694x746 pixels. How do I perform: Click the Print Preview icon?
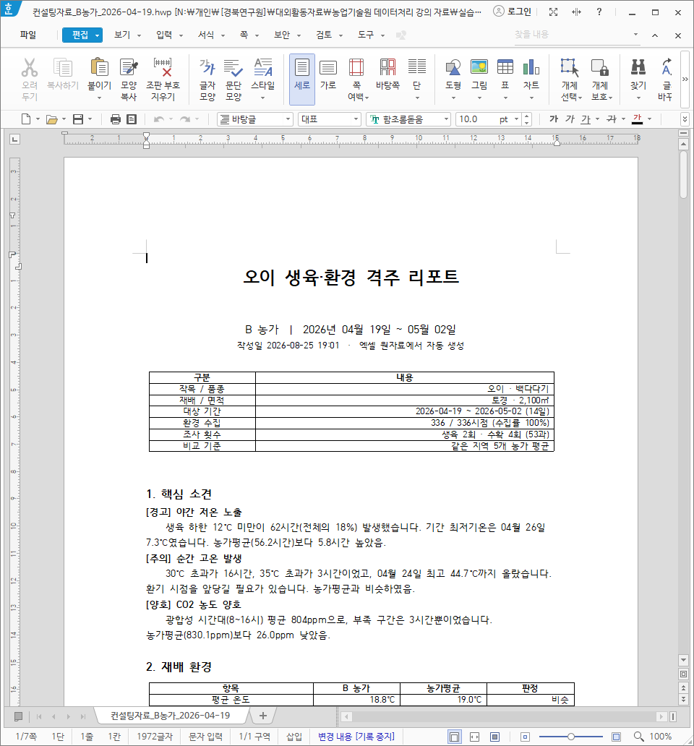click(132, 119)
